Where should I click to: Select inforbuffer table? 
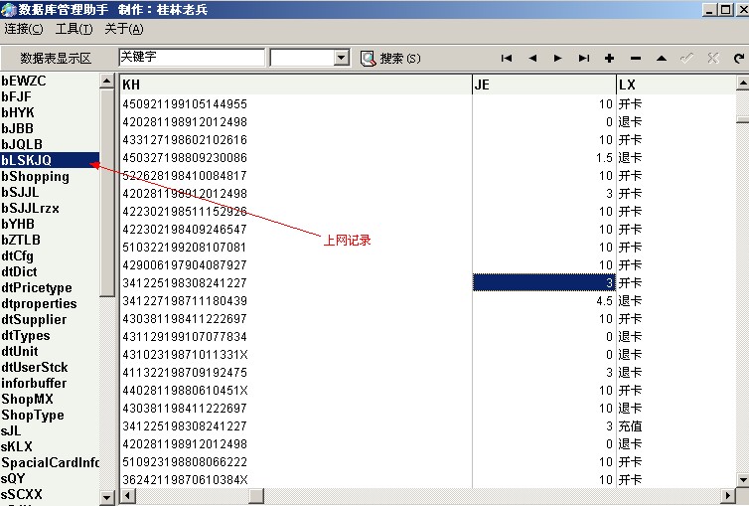[34, 383]
